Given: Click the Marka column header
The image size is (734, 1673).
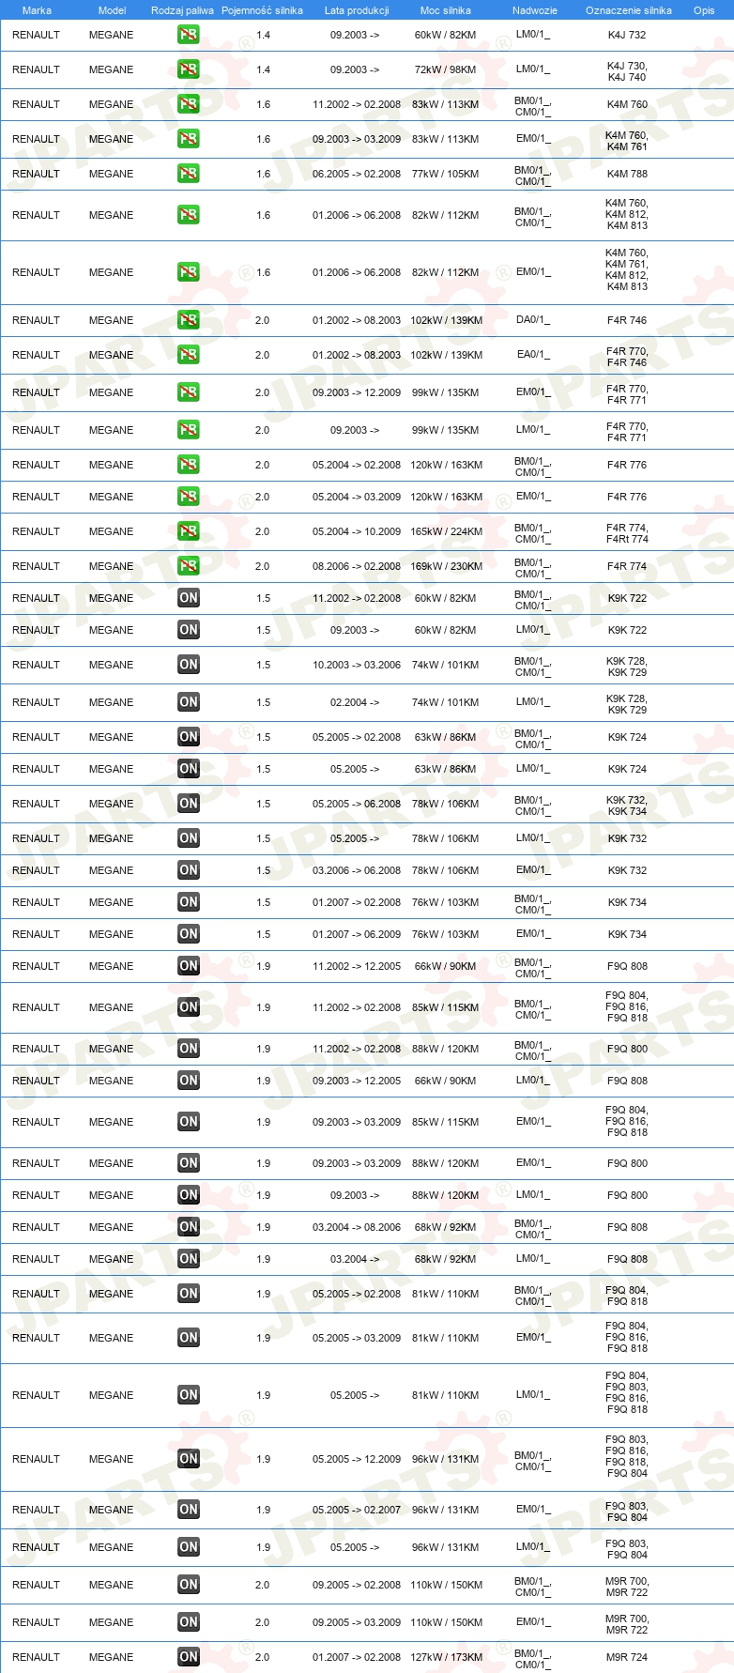Looking at the screenshot, I should coord(37,10).
